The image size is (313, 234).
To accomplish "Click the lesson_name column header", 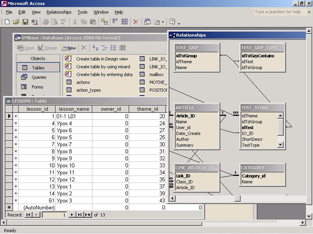I will pos(74,109).
